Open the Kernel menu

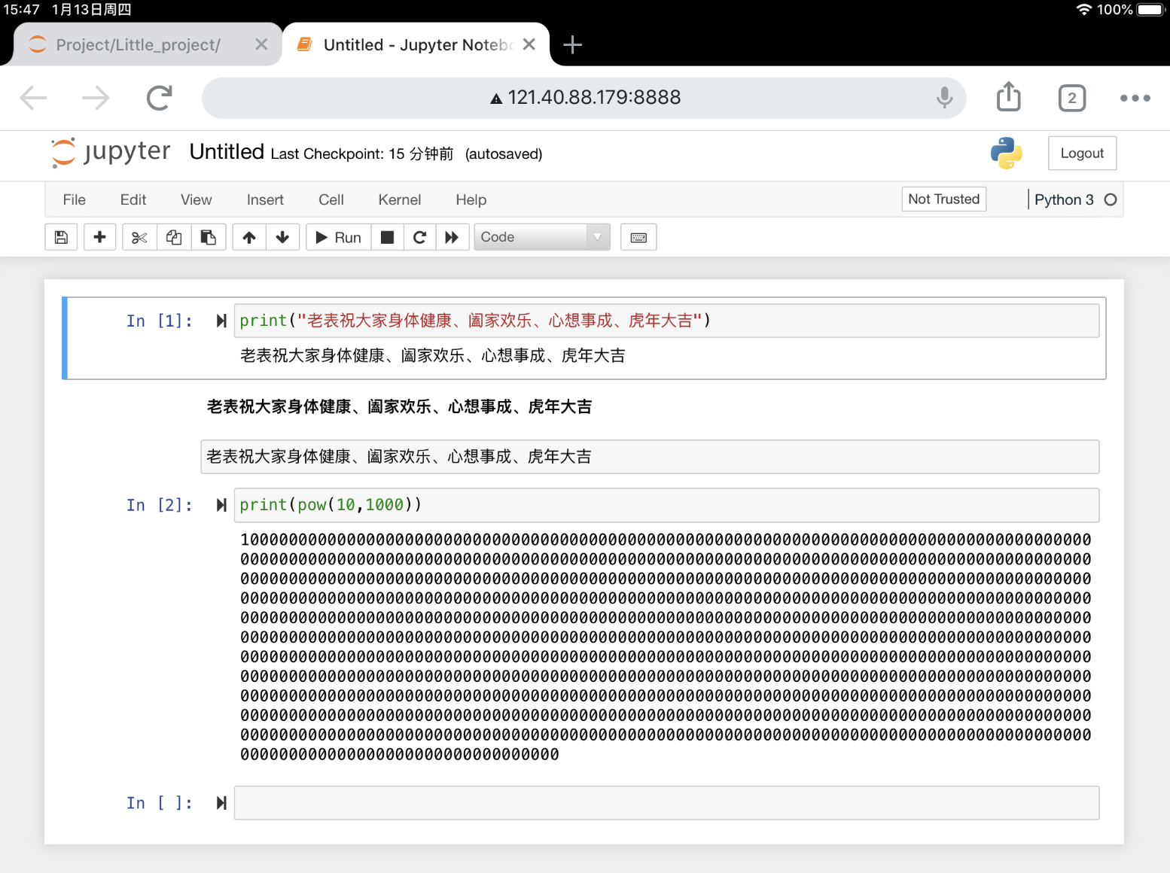coord(400,199)
